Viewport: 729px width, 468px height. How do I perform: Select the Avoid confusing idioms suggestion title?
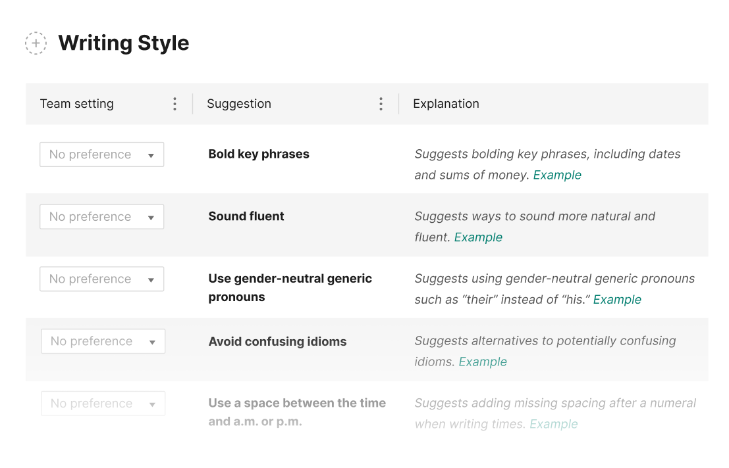click(x=277, y=341)
